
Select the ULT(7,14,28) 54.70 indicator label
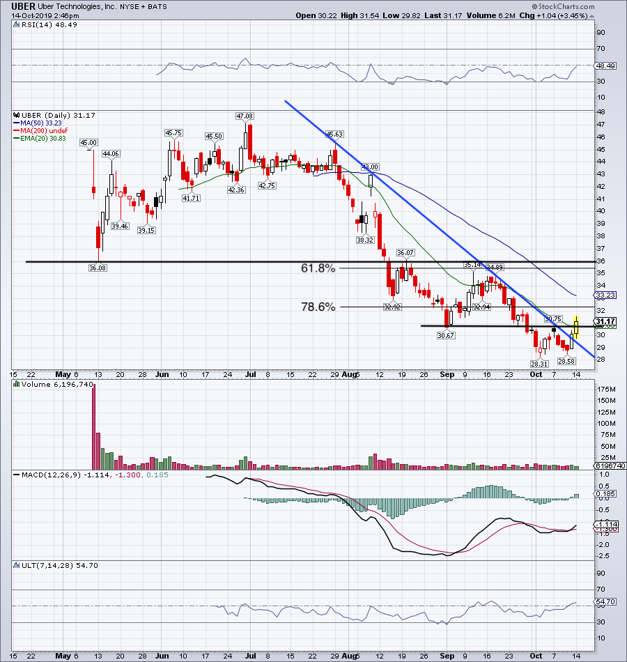59,565
